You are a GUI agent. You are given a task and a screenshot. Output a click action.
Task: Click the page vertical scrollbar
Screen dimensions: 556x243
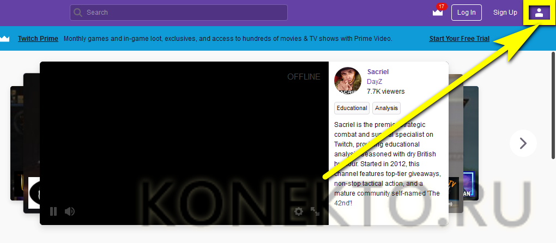coord(553,106)
